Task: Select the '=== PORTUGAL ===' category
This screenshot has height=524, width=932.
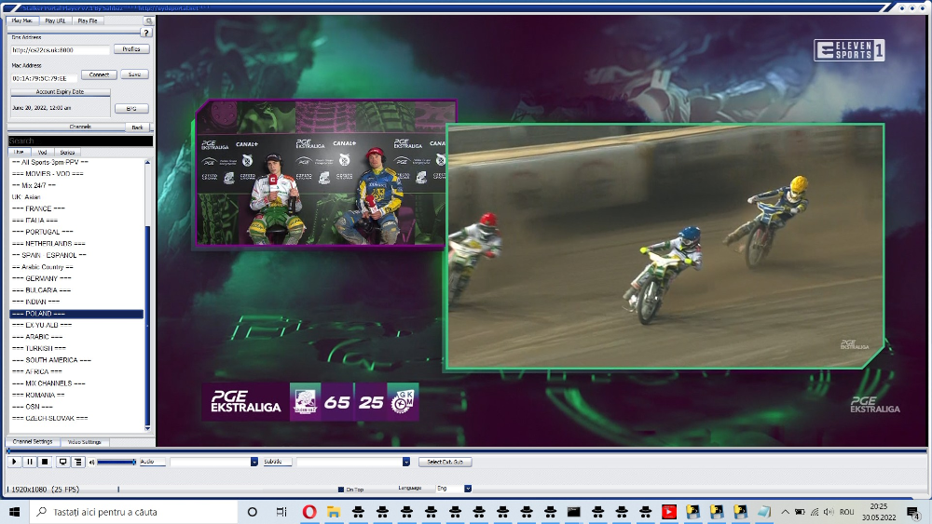Action: pyautogui.click(x=76, y=232)
